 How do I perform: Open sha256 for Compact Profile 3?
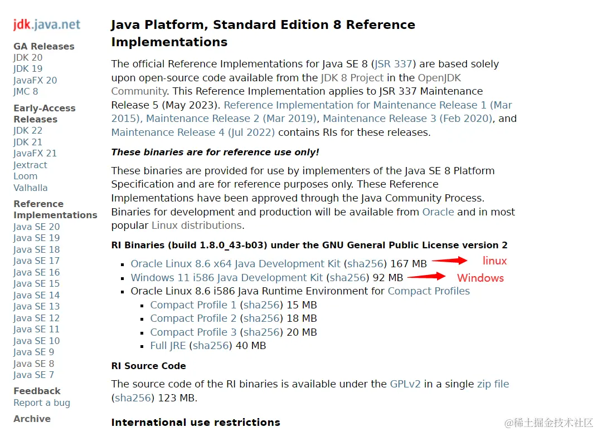(x=261, y=332)
